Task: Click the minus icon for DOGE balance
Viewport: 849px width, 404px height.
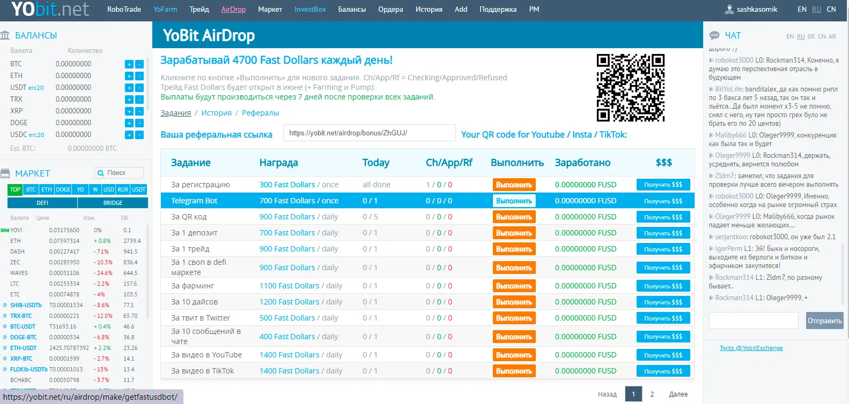Action: pos(139,123)
